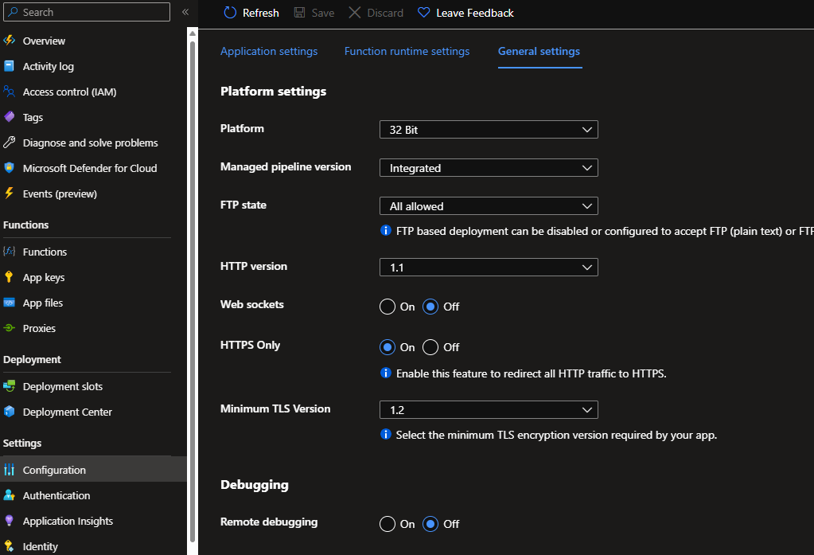Click the Leave Feedback heart icon

pyautogui.click(x=423, y=13)
